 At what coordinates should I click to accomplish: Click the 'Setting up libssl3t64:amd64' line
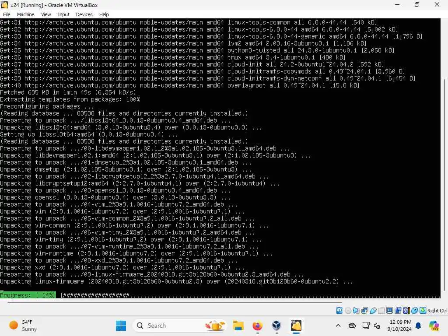click(x=89, y=134)
